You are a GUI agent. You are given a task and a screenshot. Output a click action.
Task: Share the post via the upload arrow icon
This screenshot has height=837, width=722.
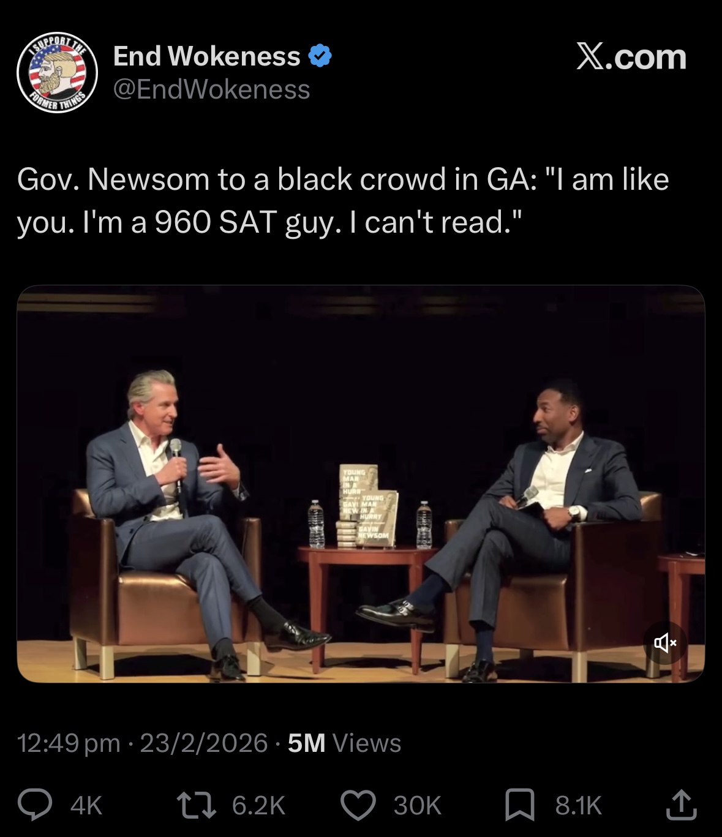click(681, 805)
